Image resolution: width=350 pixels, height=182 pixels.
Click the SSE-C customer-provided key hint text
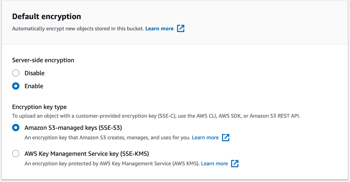[x=156, y=116]
